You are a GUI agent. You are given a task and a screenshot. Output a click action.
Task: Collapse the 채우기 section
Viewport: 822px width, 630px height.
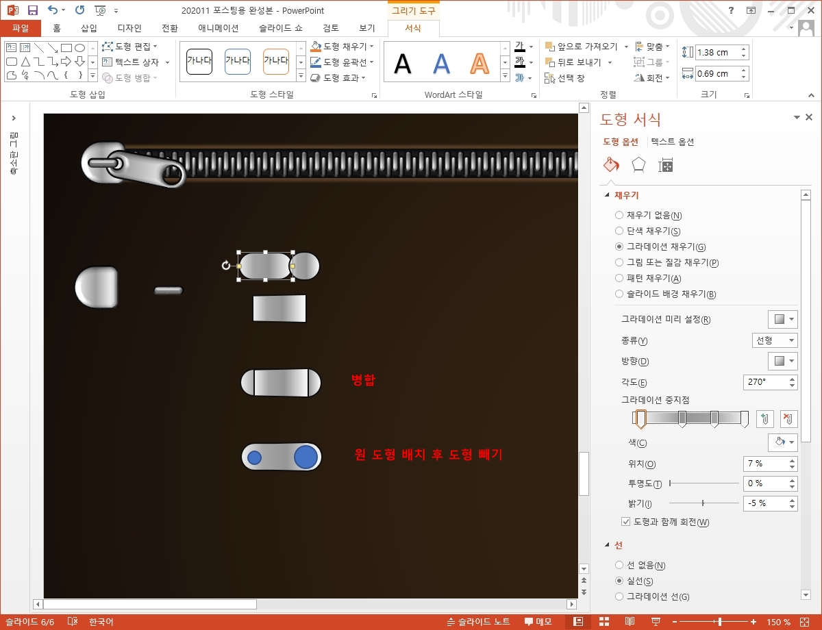click(607, 195)
